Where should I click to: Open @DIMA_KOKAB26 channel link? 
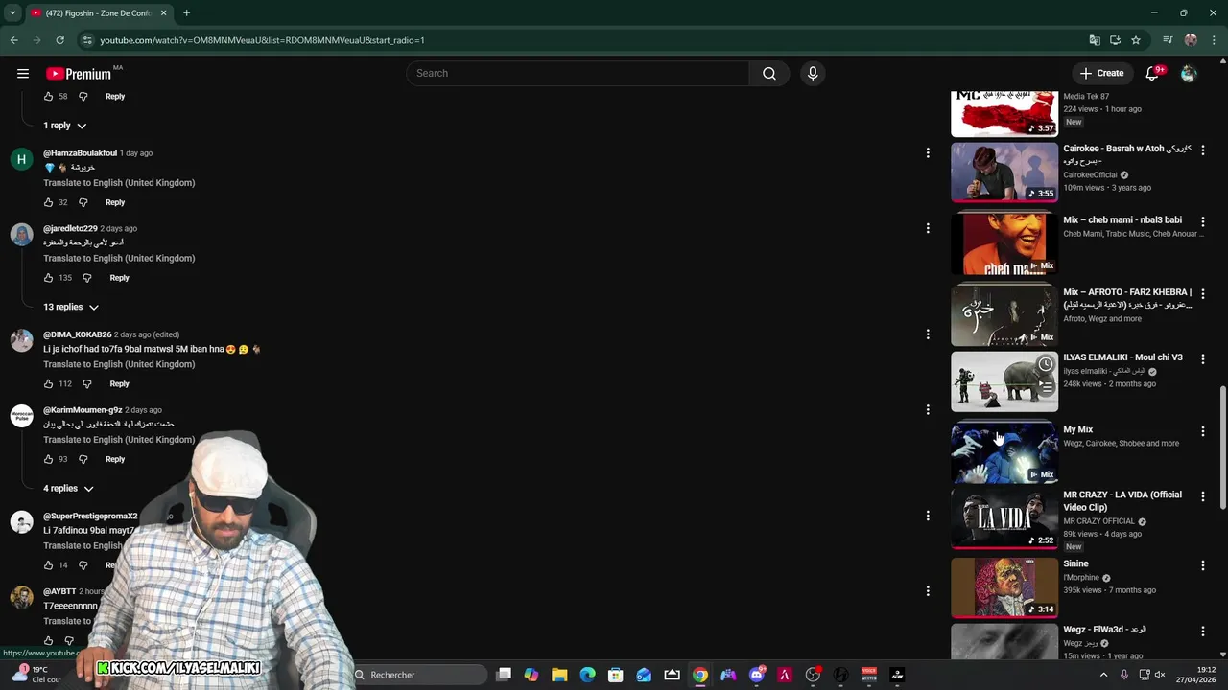[78, 334]
